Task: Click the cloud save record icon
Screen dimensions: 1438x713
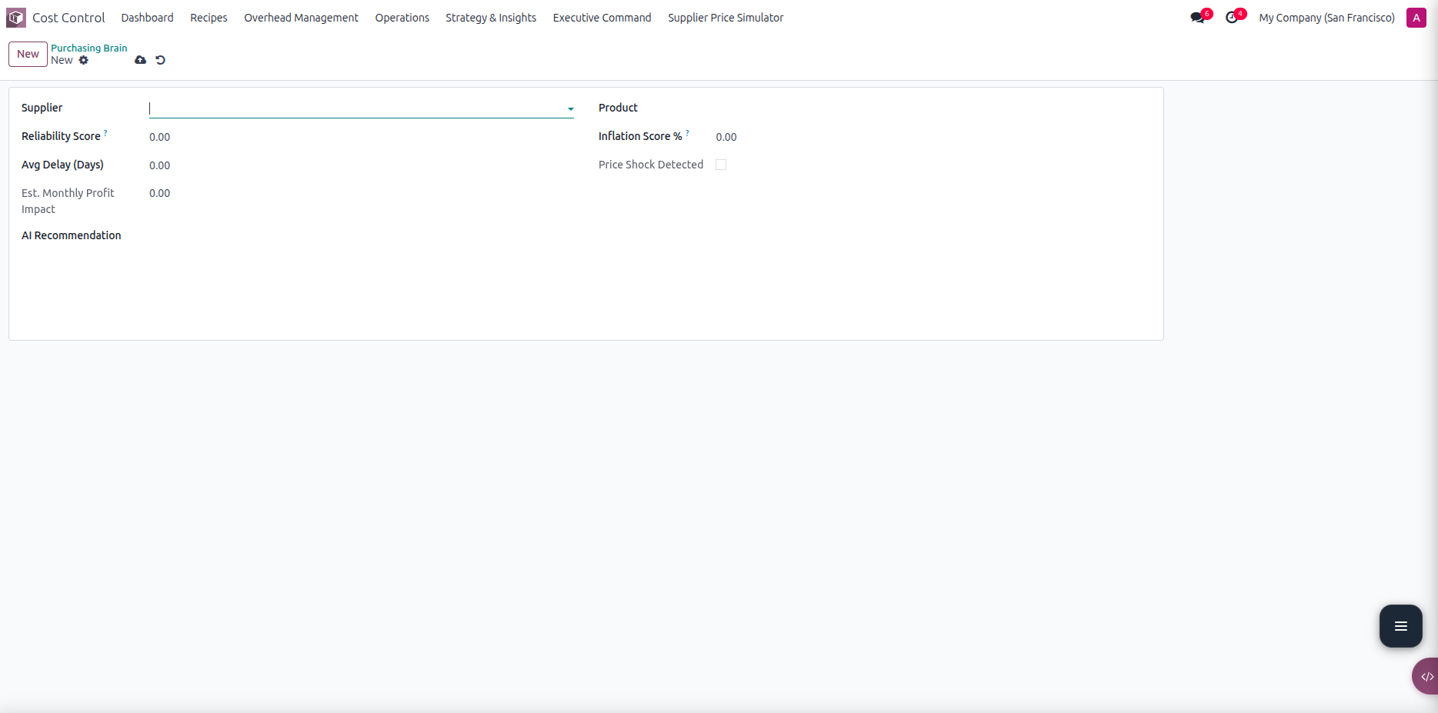Action: pos(140,60)
